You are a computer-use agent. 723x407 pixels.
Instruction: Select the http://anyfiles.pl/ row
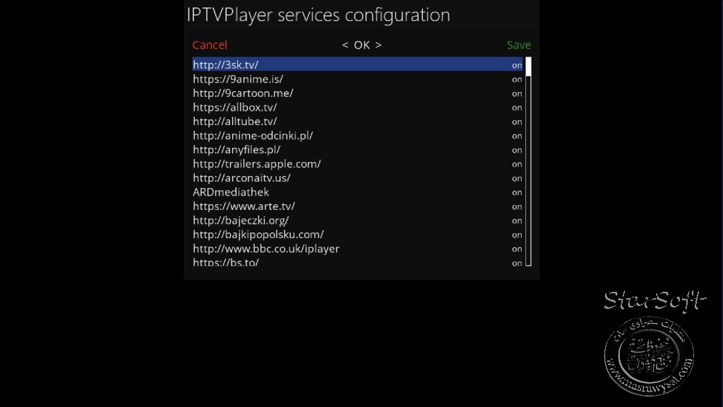tap(357, 150)
